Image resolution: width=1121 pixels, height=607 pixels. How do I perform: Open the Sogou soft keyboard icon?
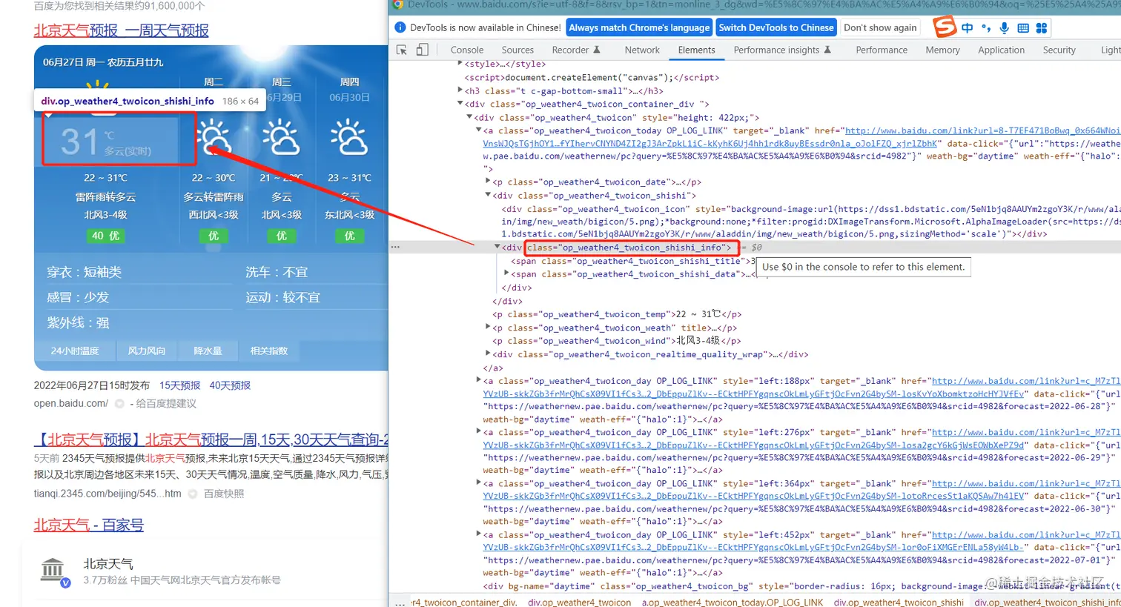1023,28
